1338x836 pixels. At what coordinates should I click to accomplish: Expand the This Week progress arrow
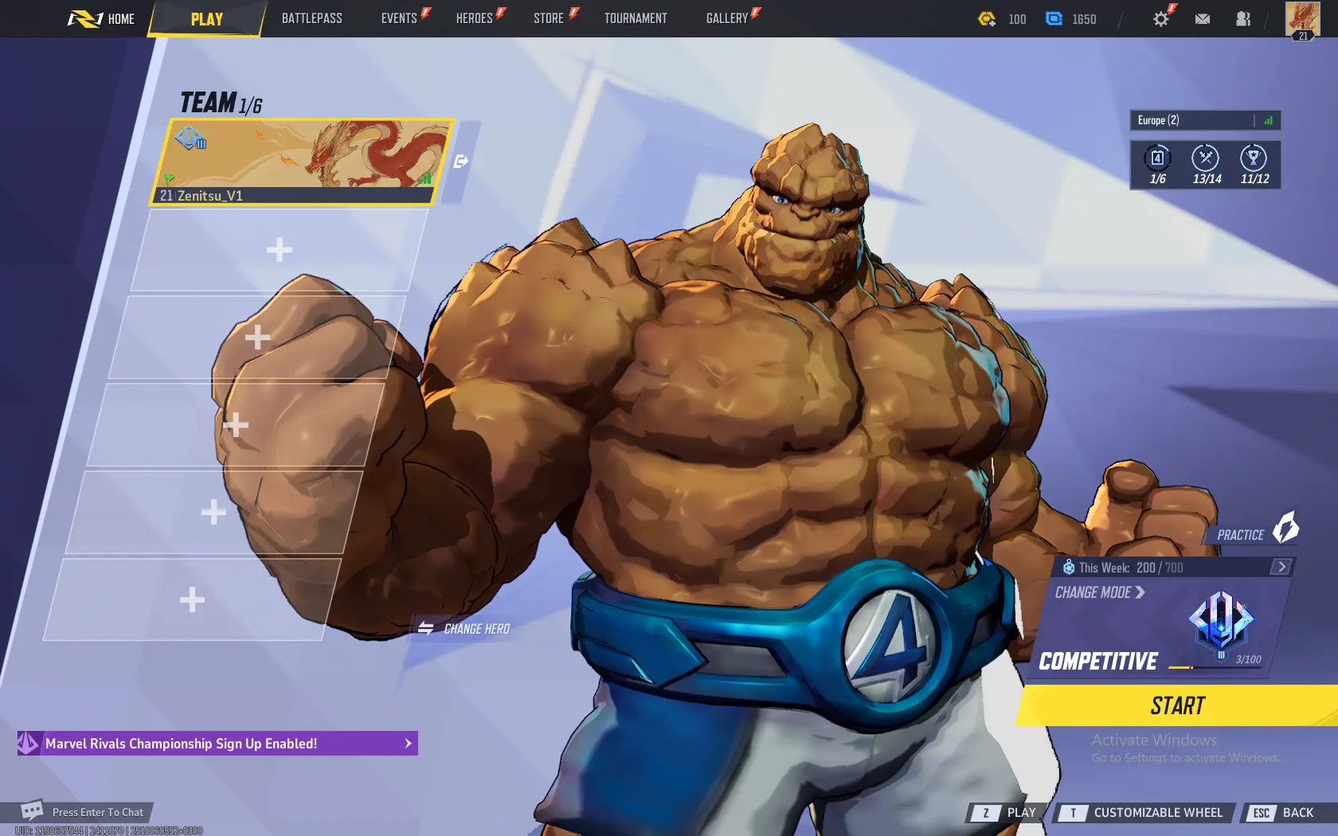(1281, 567)
